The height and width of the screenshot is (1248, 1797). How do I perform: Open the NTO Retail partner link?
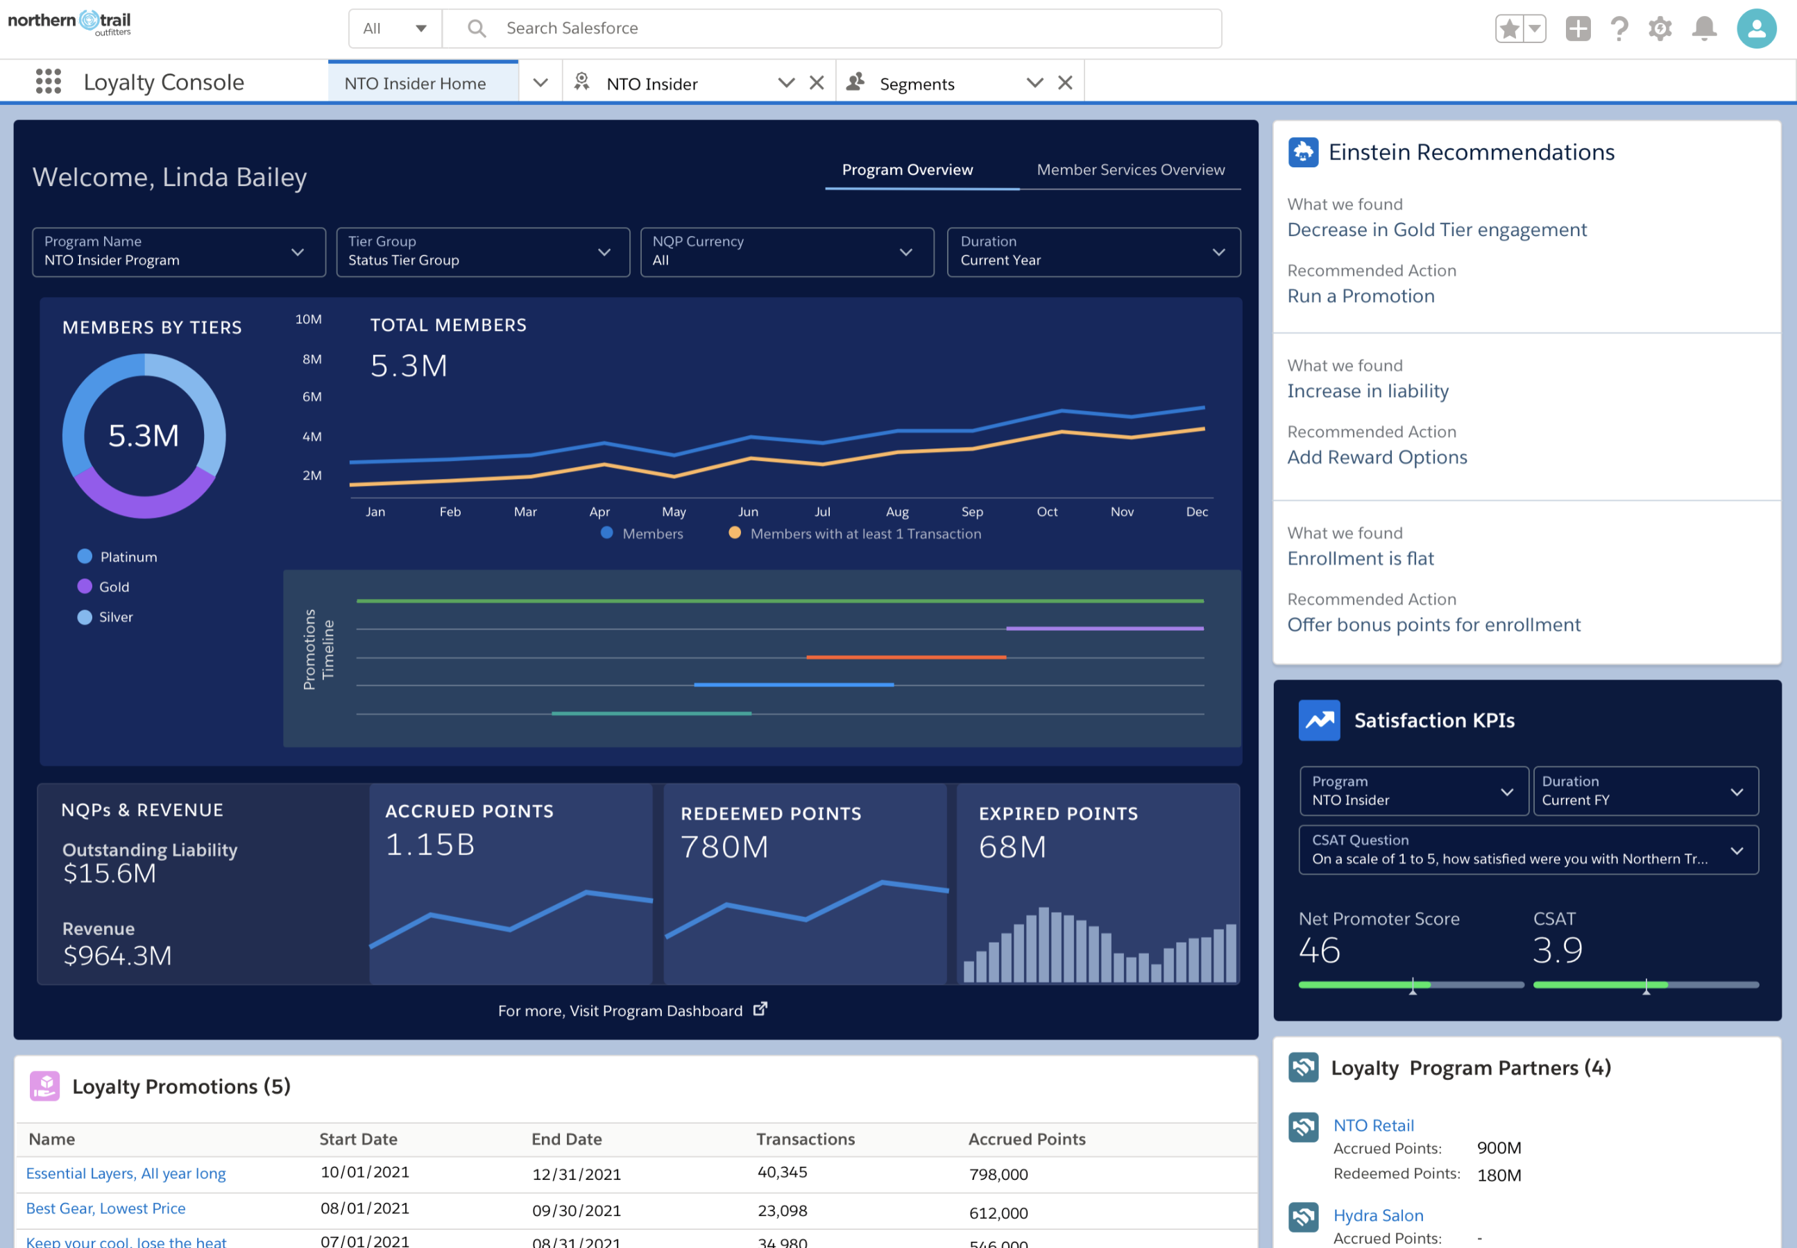(x=1373, y=1125)
